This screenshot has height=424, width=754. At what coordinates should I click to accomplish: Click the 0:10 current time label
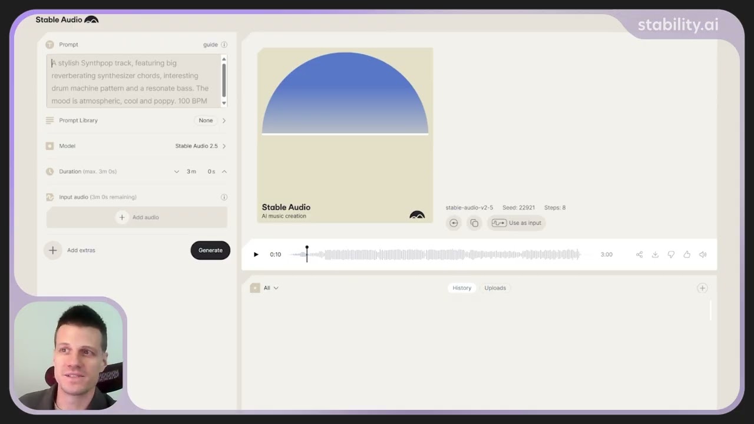[x=276, y=254]
